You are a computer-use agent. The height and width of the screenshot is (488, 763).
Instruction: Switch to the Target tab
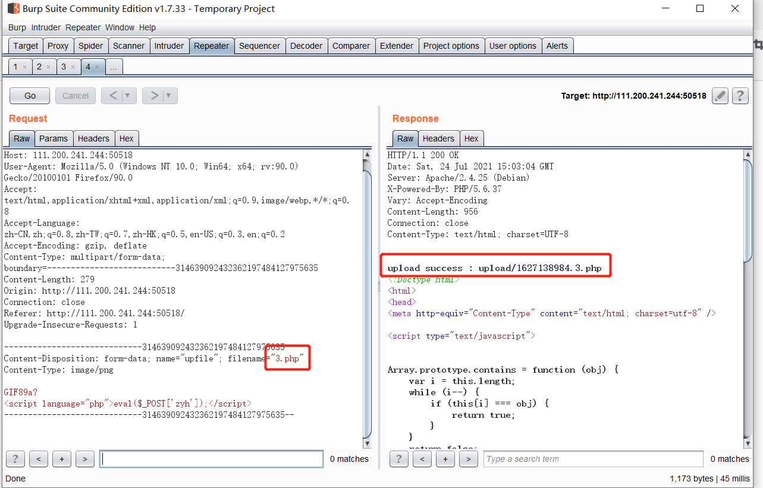(x=26, y=46)
